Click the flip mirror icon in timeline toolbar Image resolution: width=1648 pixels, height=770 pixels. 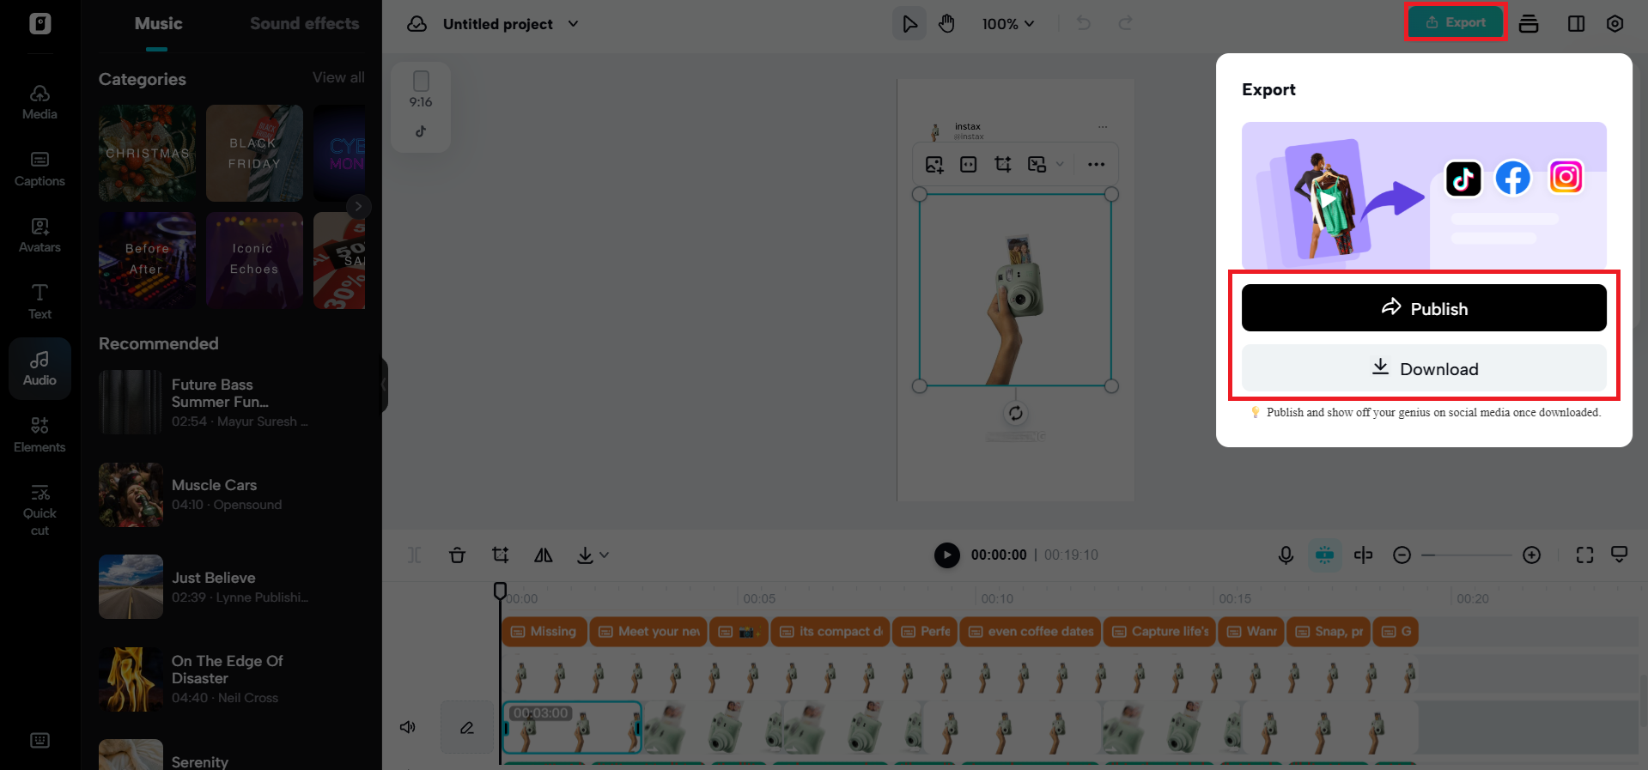coord(544,555)
